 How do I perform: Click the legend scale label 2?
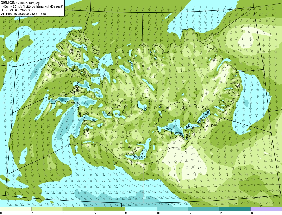pos(32,213)
